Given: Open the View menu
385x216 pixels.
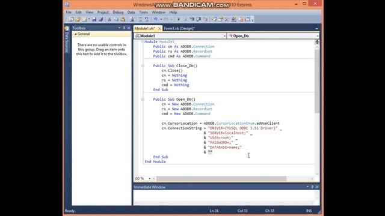Looking at the screenshot, I should [90, 12].
